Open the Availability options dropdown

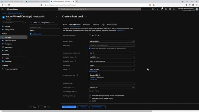pyautogui.click(x=112, y=57)
